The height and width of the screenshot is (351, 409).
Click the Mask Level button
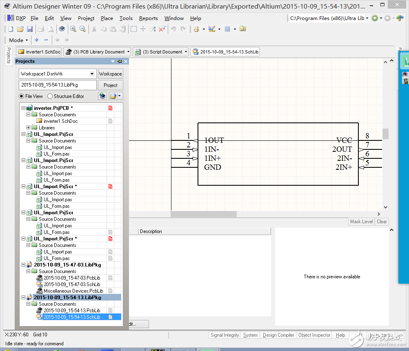[x=362, y=221]
